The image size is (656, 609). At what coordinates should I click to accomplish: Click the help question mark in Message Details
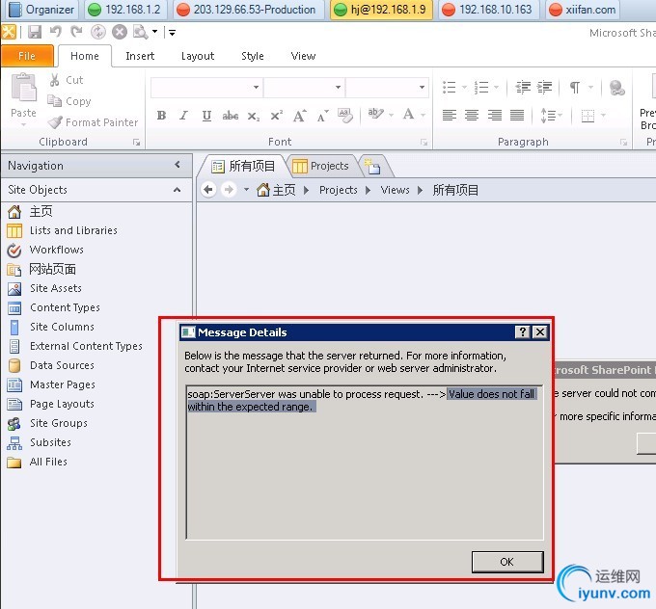click(x=522, y=331)
